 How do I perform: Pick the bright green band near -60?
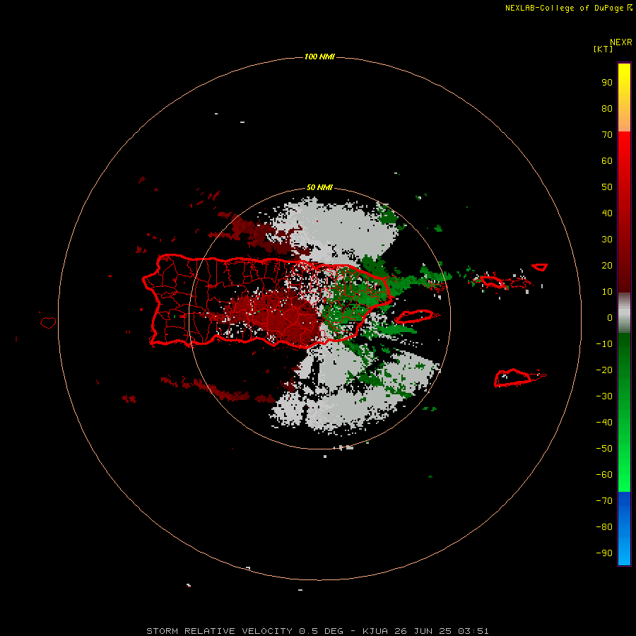624,476
